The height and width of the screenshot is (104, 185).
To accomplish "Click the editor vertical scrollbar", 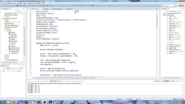I will (x=157, y=21).
